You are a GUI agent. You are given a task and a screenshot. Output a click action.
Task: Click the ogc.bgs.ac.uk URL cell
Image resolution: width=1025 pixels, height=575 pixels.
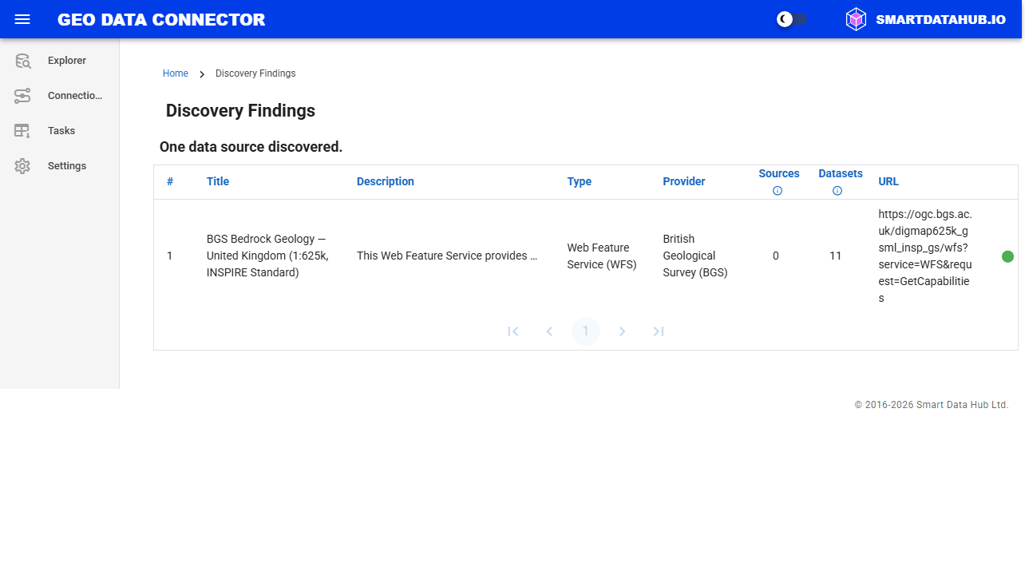[925, 256]
